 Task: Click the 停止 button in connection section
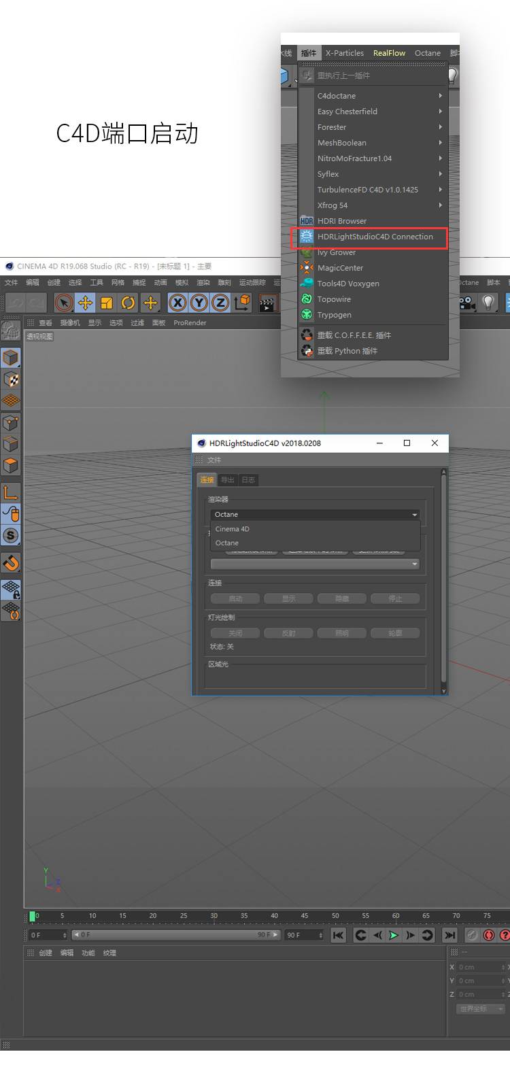coord(395,598)
